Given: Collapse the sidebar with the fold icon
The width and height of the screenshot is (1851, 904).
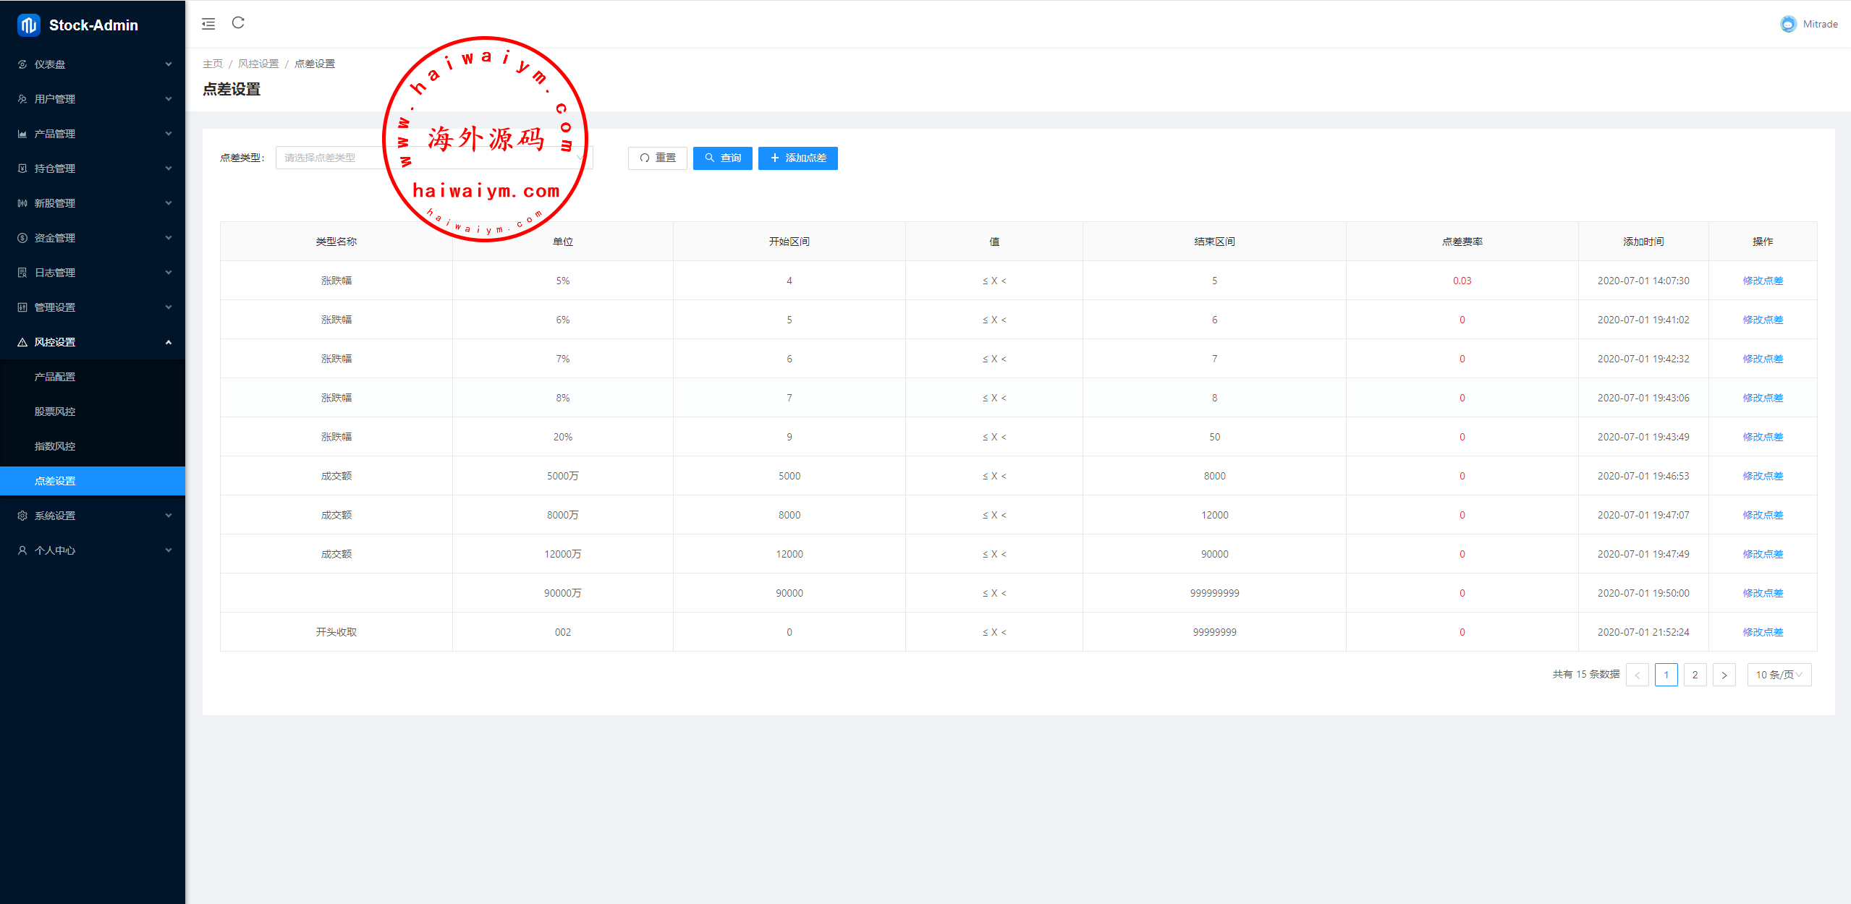Looking at the screenshot, I should (208, 24).
